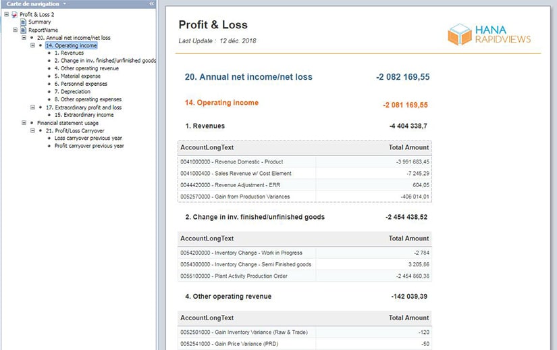Screen dimensions: 557x350
Task: Click AccountLongText header in Revenues table
Action: coord(207,147)
